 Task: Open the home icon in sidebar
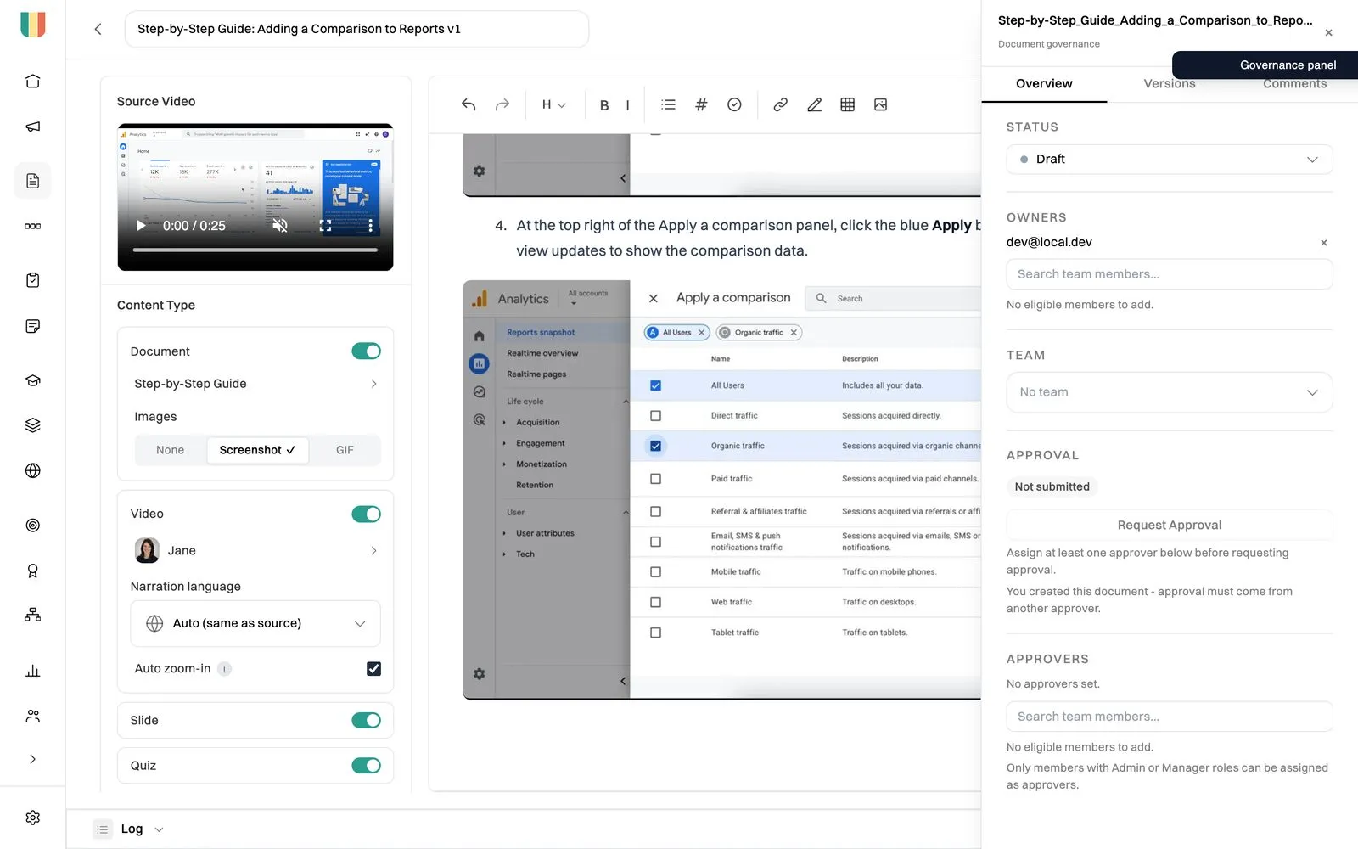click(32, 81)
